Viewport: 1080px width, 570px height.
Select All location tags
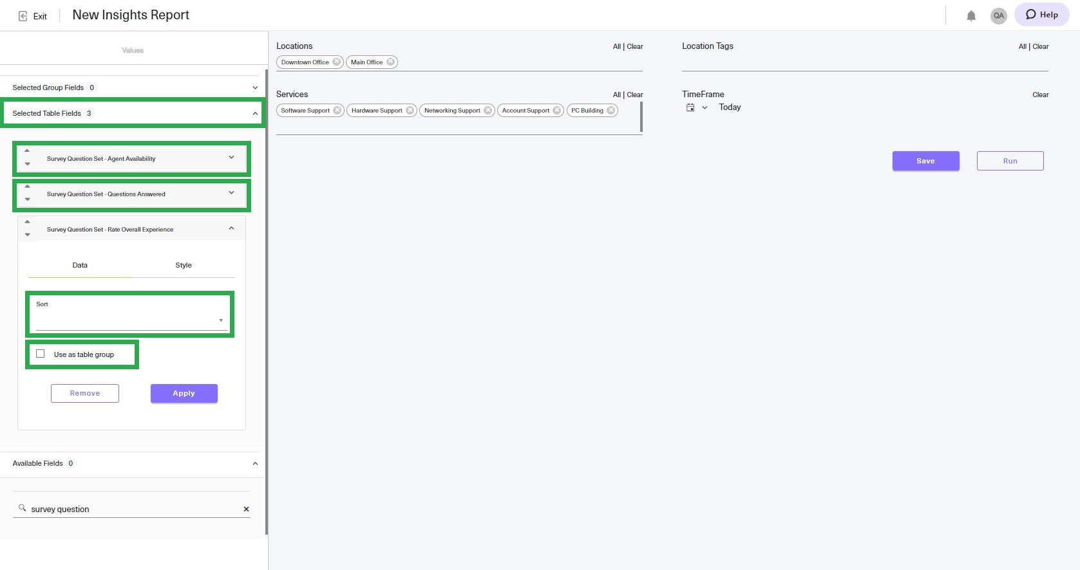tap(1022, 46)
